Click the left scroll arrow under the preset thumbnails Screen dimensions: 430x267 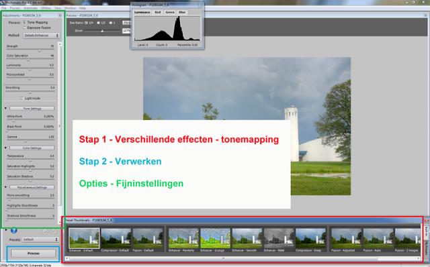[x=67, y=258]
